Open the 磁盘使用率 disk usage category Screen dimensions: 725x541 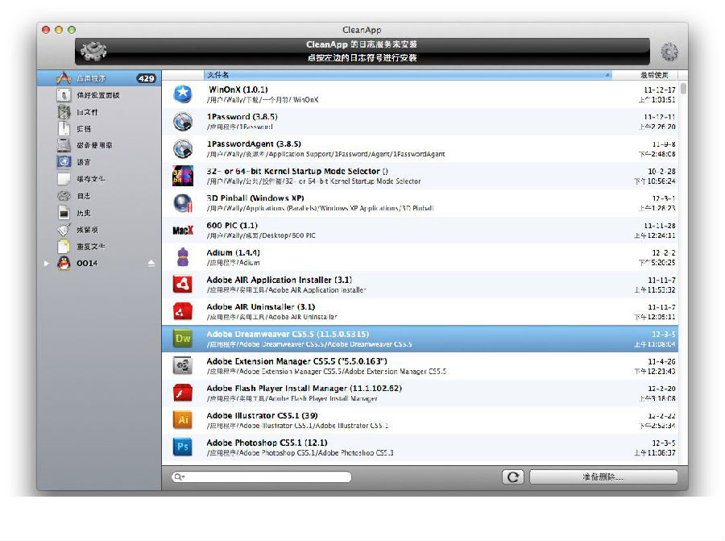click(94, 145)
